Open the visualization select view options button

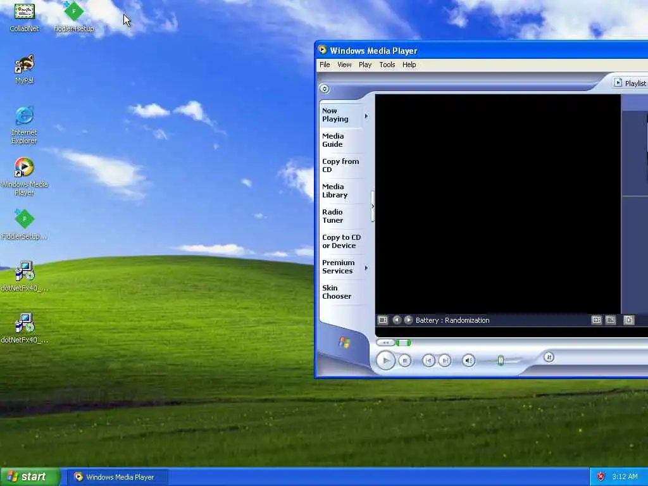coord(383,320)
